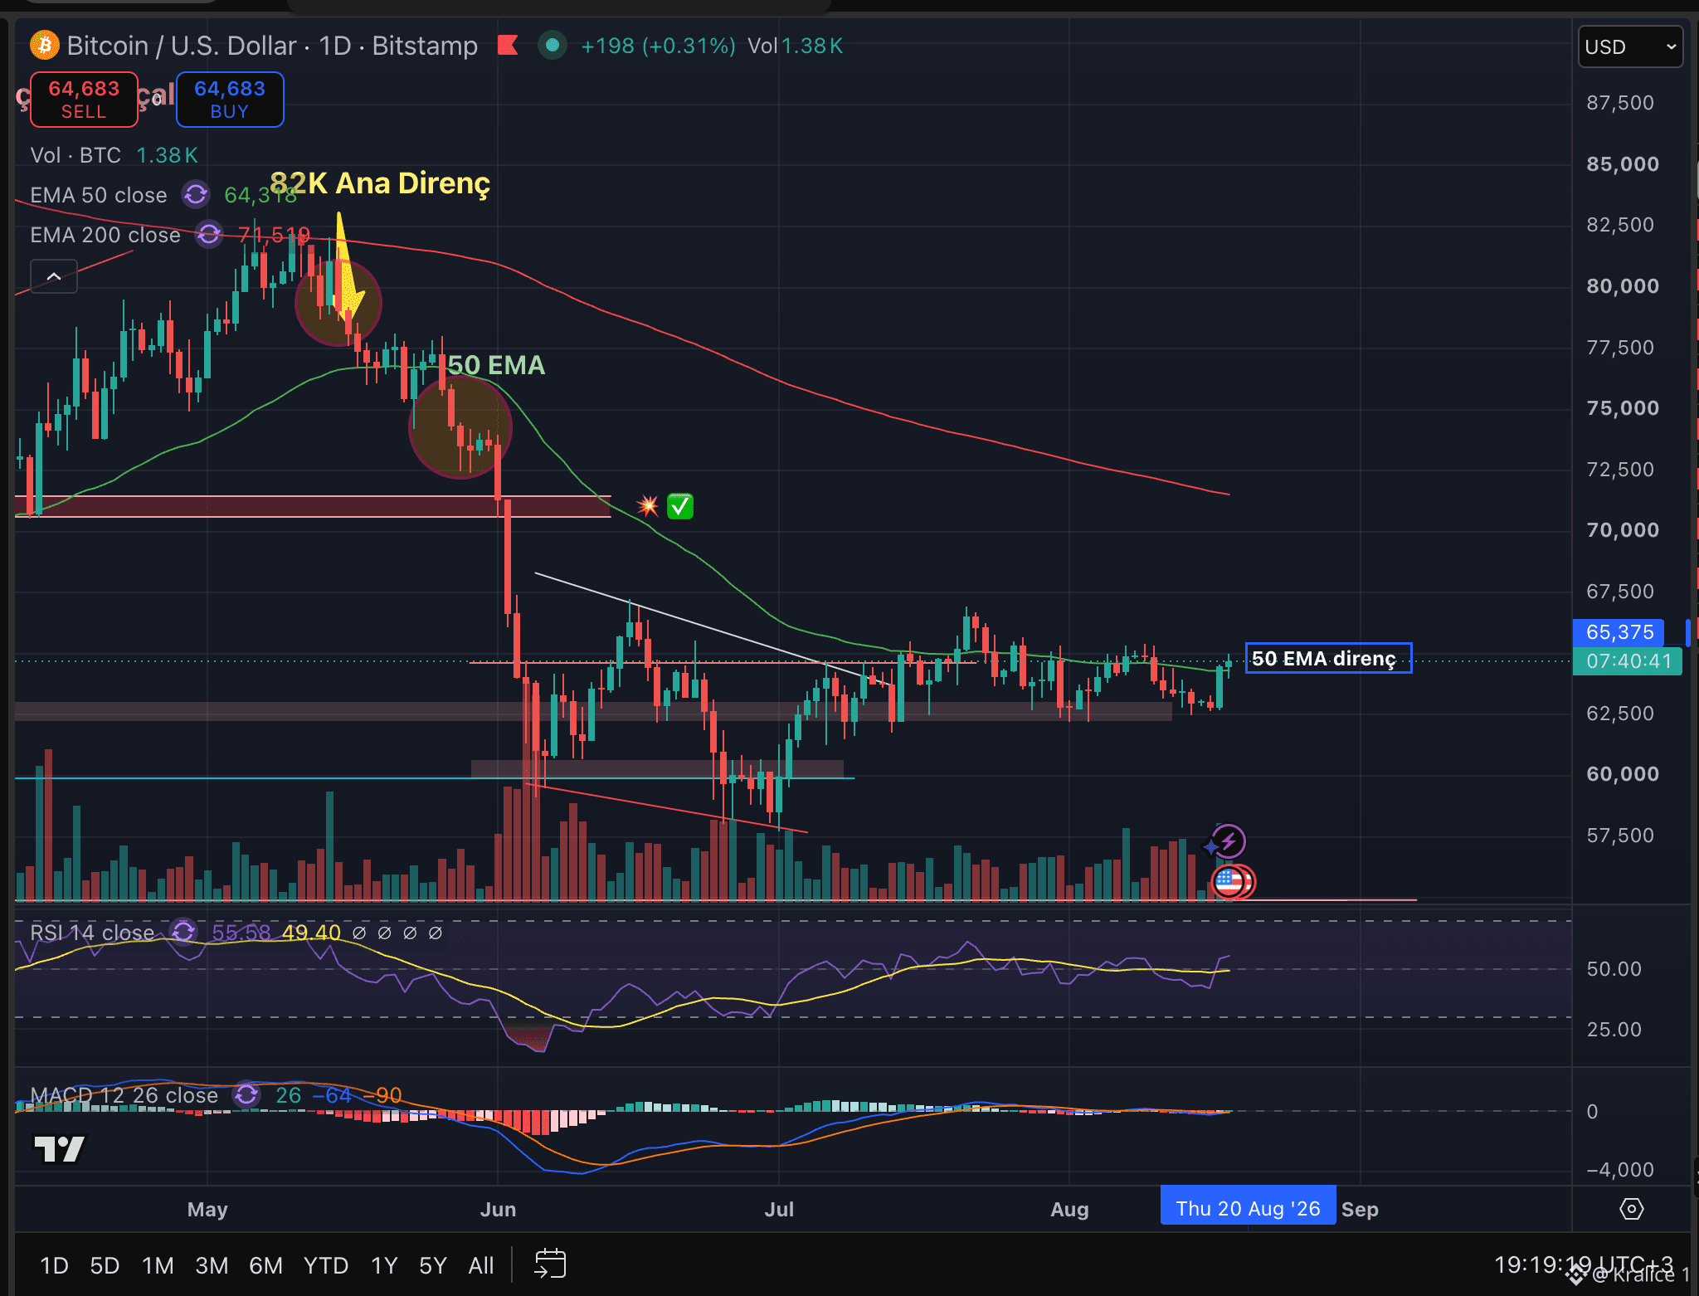Click the 07:40:41 countdown label
Image resolution: width=1699 pixels, height=1296 pixels.
pos(1628,661)
